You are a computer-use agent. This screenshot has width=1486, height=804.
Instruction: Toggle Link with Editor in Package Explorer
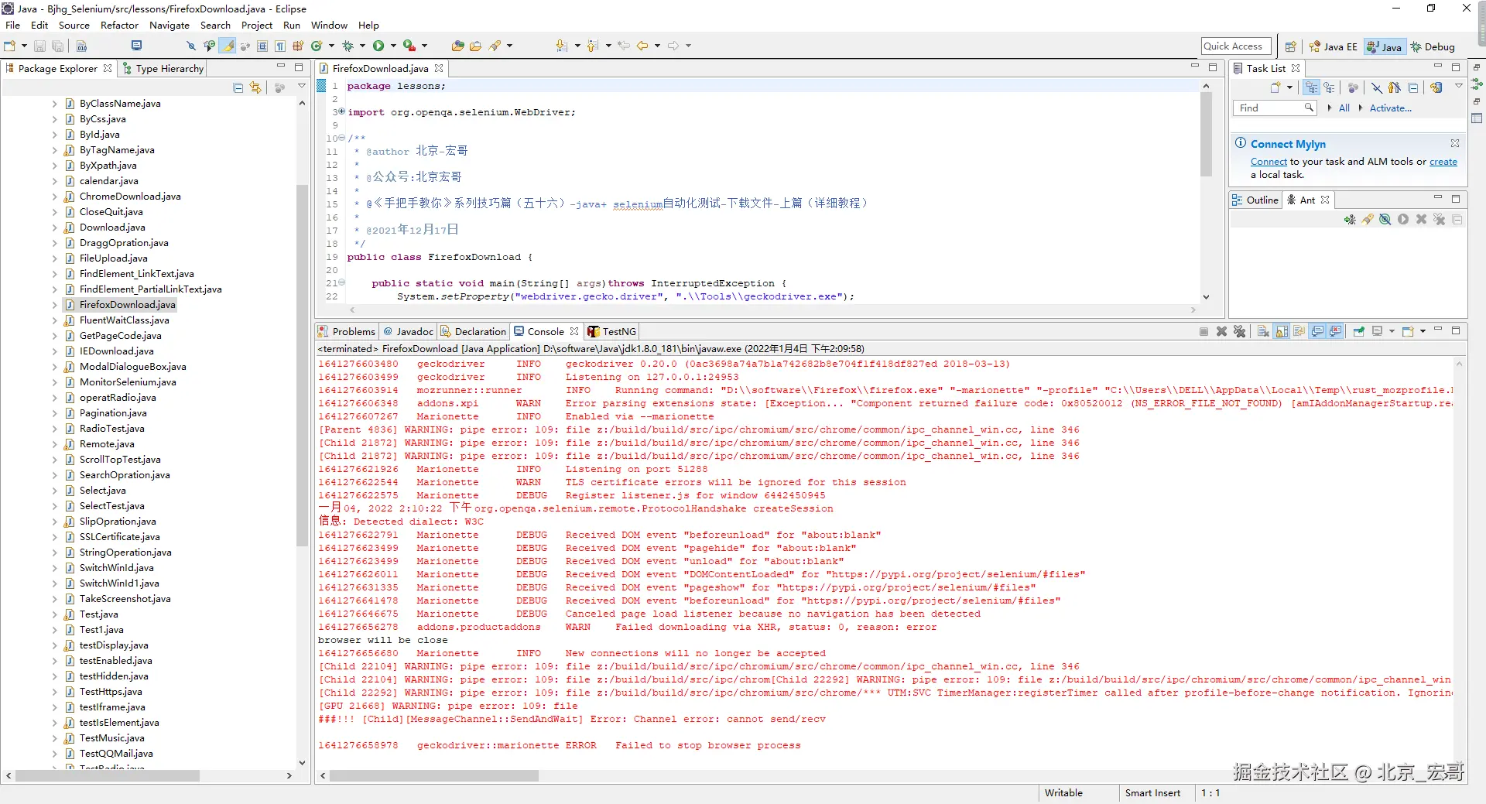(256, 88)
